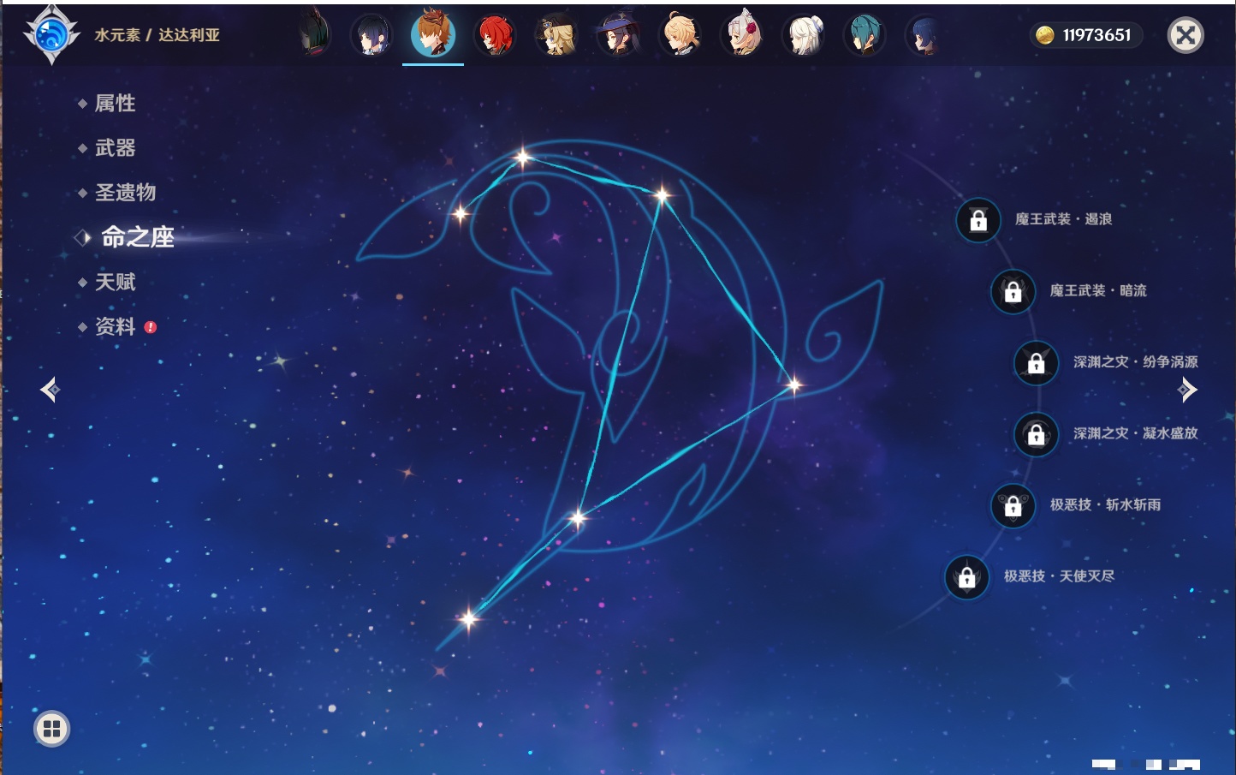Click the lock icon for 魔王武装・暗流

pos(1013,291)
